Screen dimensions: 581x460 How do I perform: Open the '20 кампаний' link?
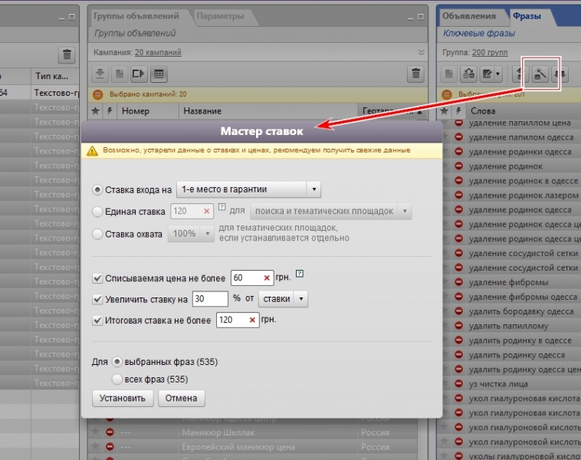158,52
